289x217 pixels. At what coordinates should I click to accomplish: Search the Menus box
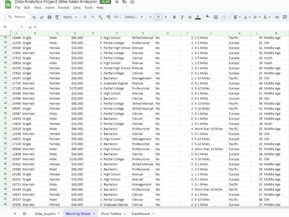[18, 17]
